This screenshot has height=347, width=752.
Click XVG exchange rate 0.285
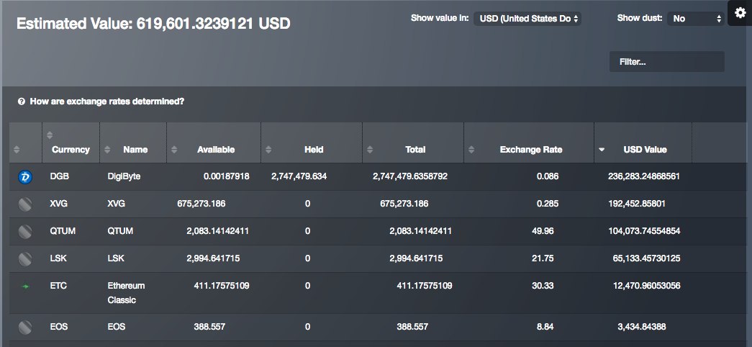tap(547, 204)
